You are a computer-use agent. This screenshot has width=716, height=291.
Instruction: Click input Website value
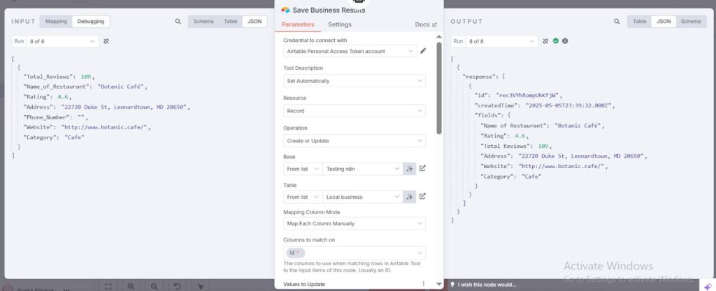pyautogui.click(x=105, y=128)
